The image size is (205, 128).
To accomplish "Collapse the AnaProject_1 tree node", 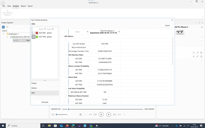I will pyautogui.click(x=3, y=34).
